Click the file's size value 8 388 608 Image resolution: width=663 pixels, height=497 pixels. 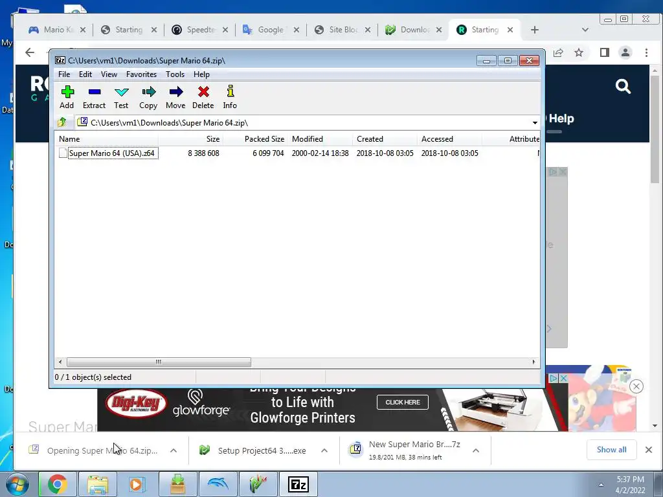[x=203, y=153]
